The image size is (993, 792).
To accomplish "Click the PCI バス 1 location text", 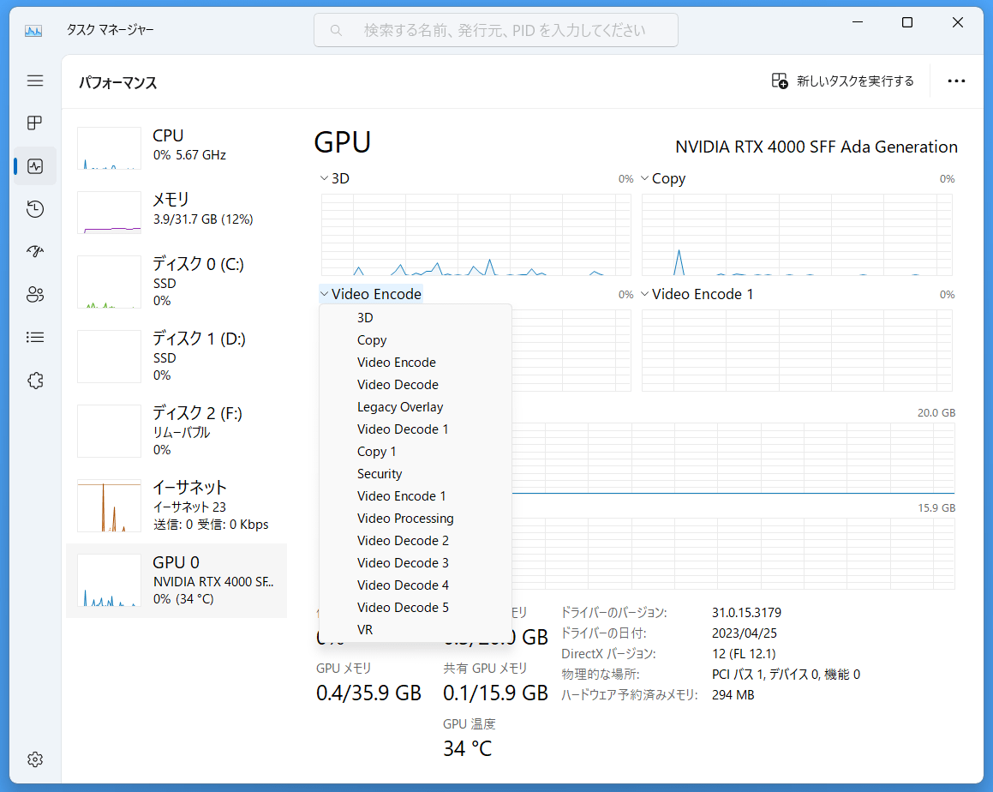I will [786, 675].
